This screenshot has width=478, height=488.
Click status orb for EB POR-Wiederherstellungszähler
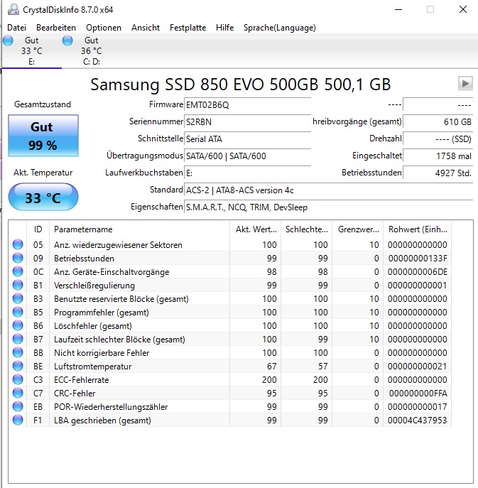(x=18, y=406)
